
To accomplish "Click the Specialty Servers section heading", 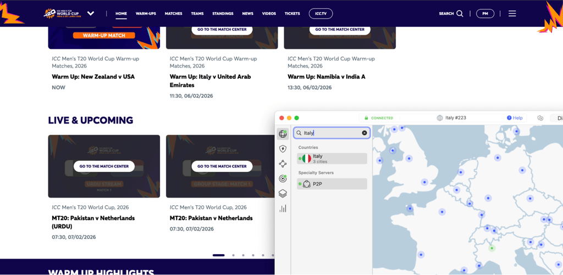I will click(316, 173).
